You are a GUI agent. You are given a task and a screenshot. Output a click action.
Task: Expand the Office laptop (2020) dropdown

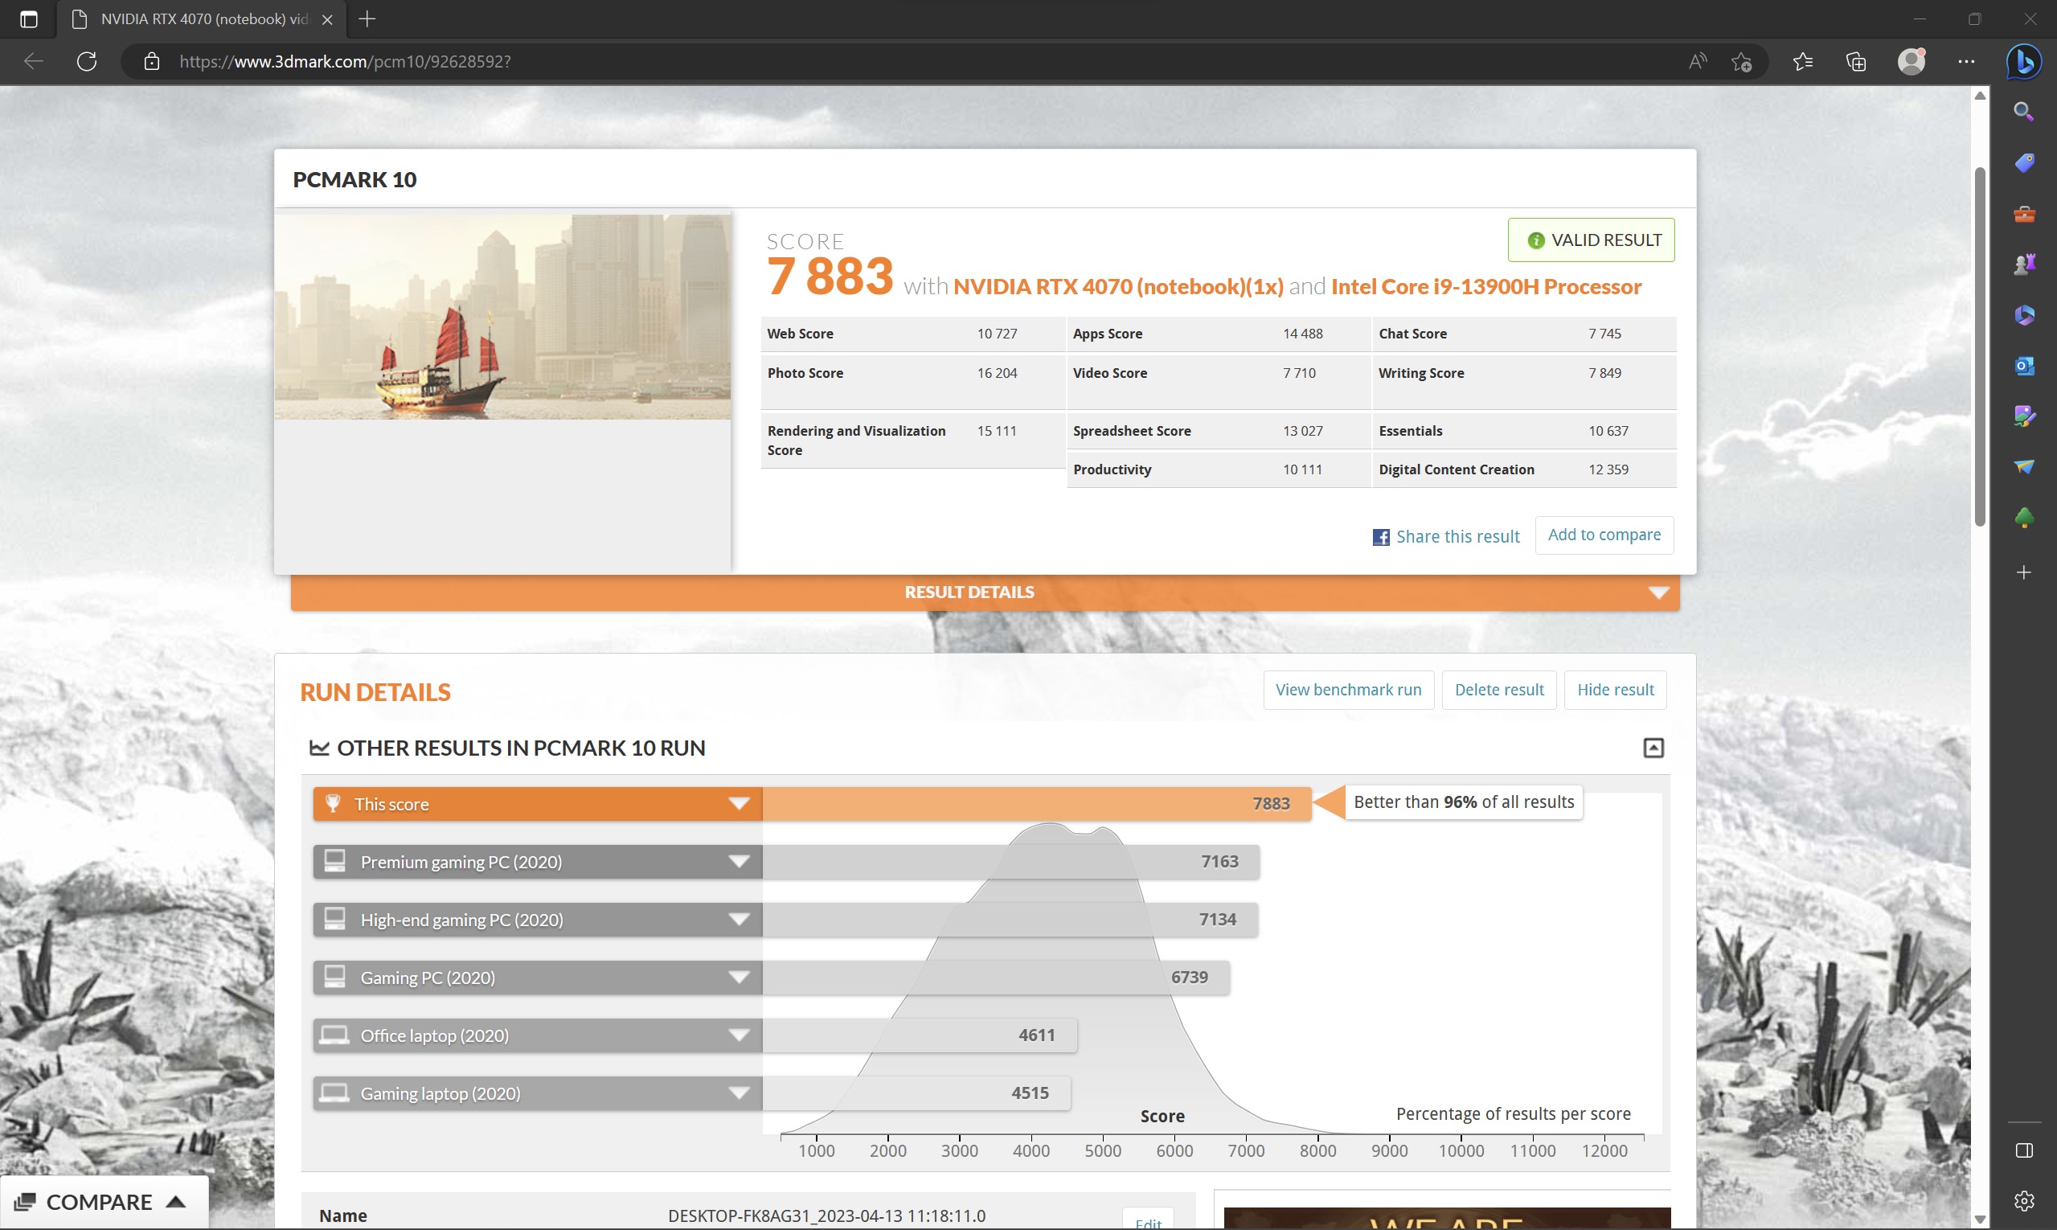pyautogui.click(x=739, y=1035)
